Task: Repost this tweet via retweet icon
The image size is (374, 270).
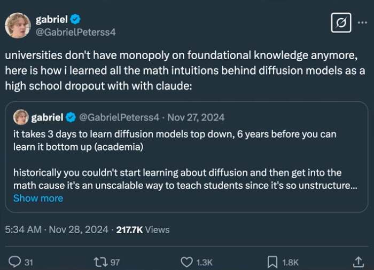Action: (99, 262)
